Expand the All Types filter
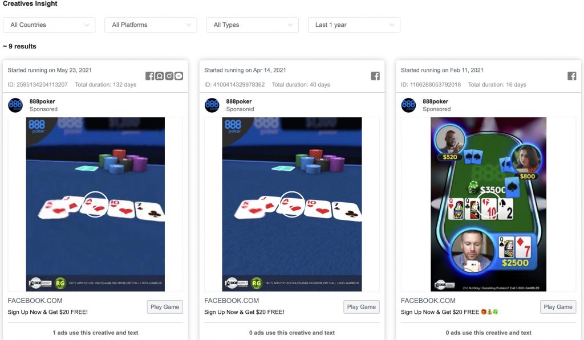This screenshot has width=584, height=340. click(x=253, y=25)
